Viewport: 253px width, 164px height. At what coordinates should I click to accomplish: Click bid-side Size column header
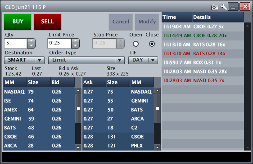pyautogui.click(x=39, y=82)
